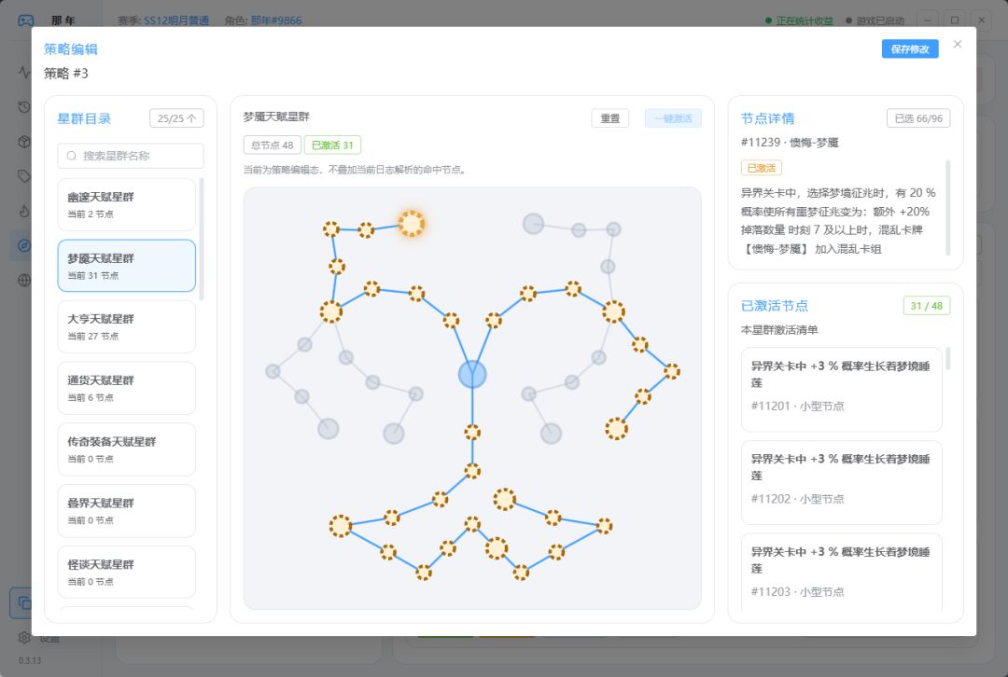
Task: Click the green 已激活 31 tag
Action: pos(332,145)
